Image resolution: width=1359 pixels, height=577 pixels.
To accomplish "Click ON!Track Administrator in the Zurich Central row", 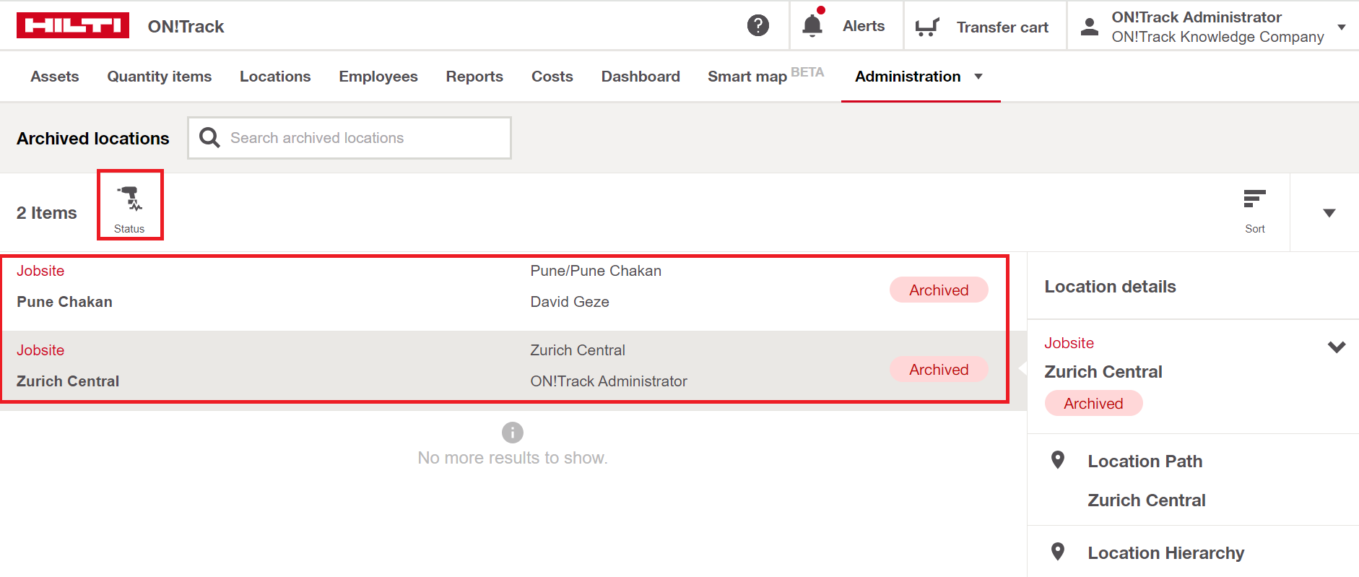I will click(609, 381).
